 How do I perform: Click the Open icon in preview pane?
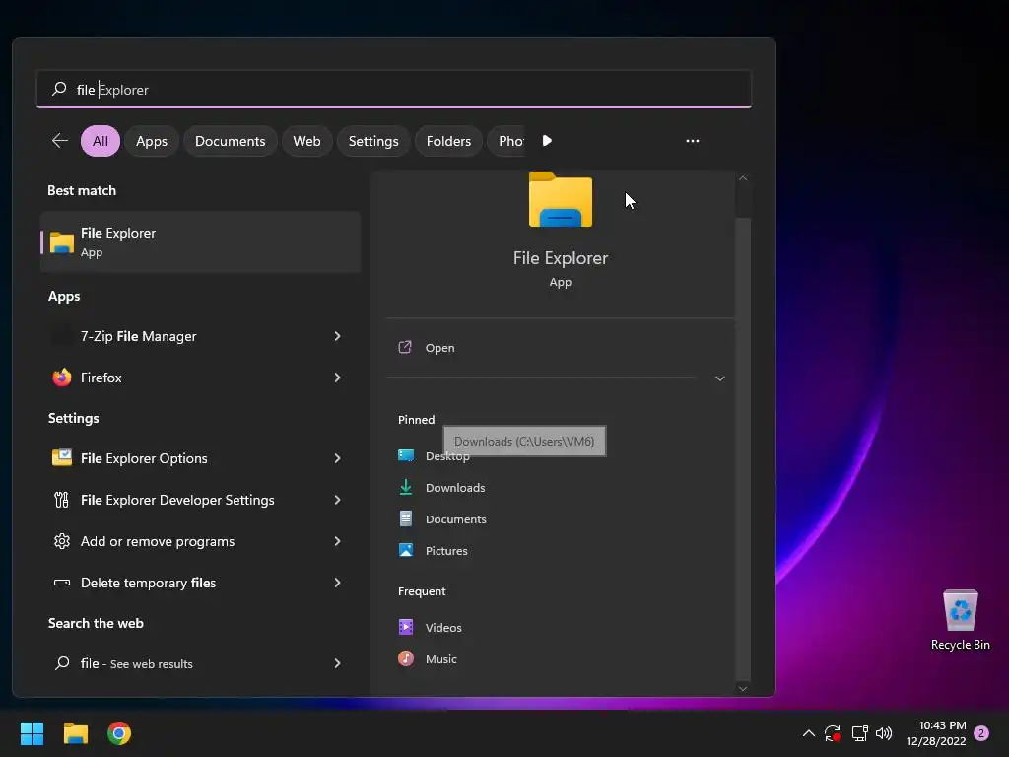point(405,348)
